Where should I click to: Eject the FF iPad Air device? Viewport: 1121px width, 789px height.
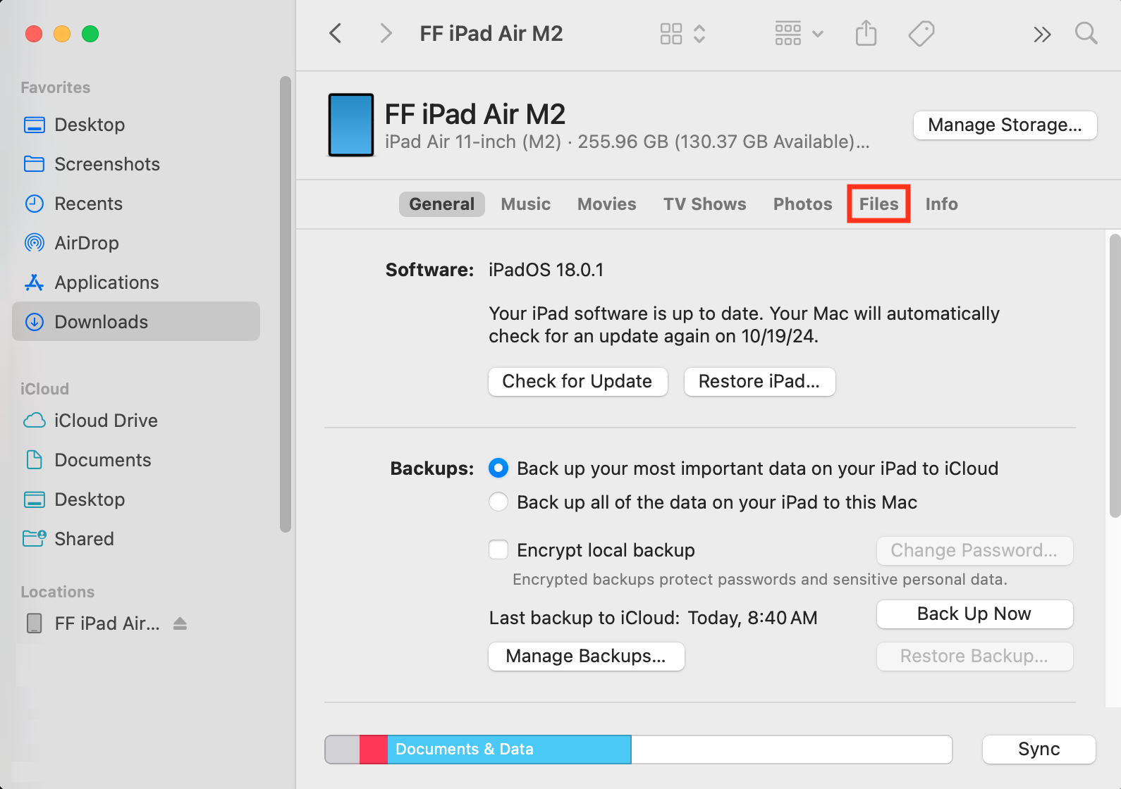[180, 623]
